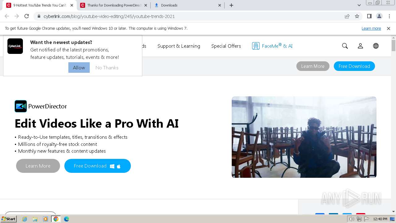396x223 pixels.
Task: Click the PowerDirector promo video thumbnail
Action: (304, 137)
